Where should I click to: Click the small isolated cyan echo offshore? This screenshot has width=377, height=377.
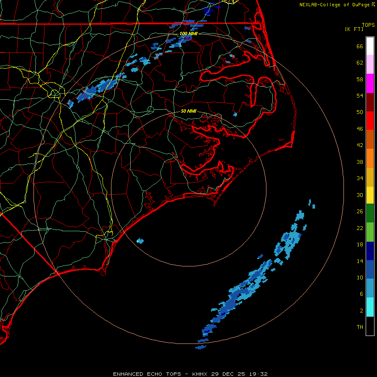click(140, 241)
